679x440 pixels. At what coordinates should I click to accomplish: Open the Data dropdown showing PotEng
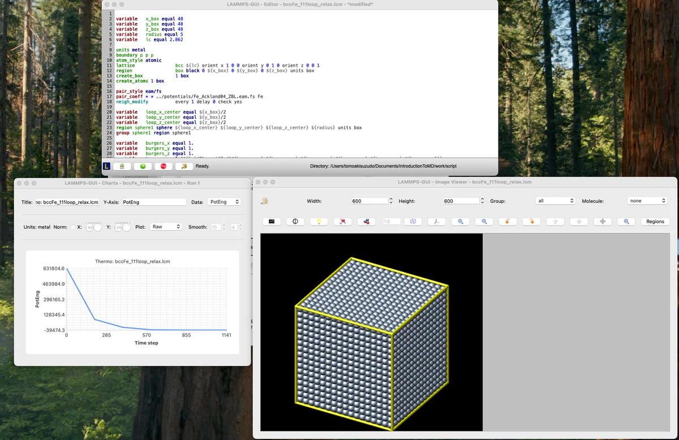[x=224, y=202]
